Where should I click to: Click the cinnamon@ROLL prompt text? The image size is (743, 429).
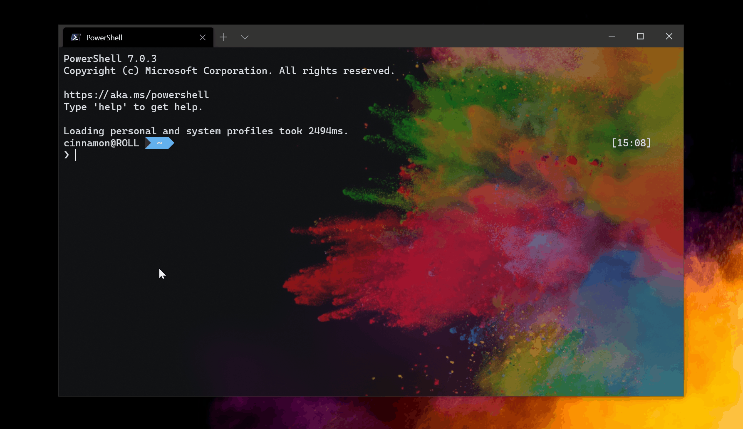[101, 143]
